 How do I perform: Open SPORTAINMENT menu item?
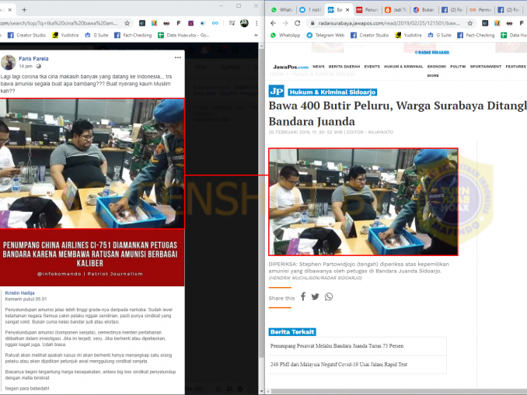coord(486,67)
